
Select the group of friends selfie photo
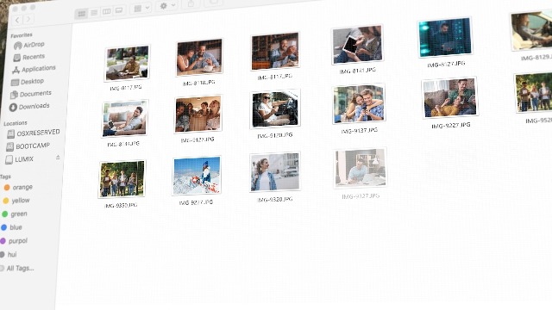198,115
